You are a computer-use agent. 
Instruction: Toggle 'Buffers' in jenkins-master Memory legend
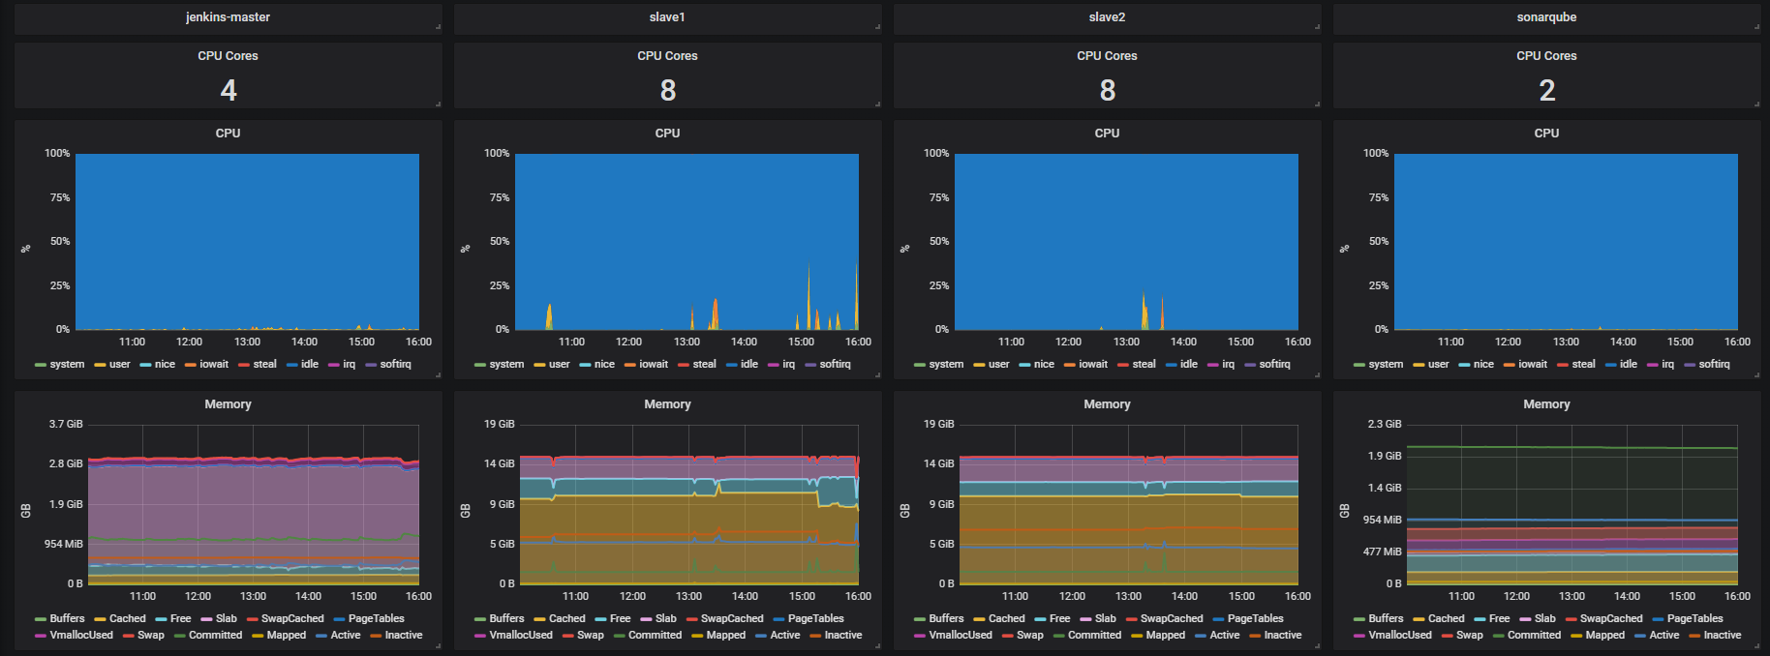(x=67, y=619)
